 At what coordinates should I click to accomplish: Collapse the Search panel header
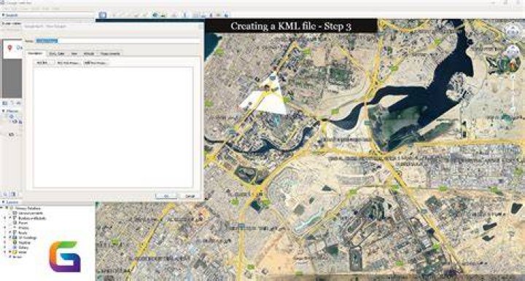pyautogui.click(x=10, y=15)
